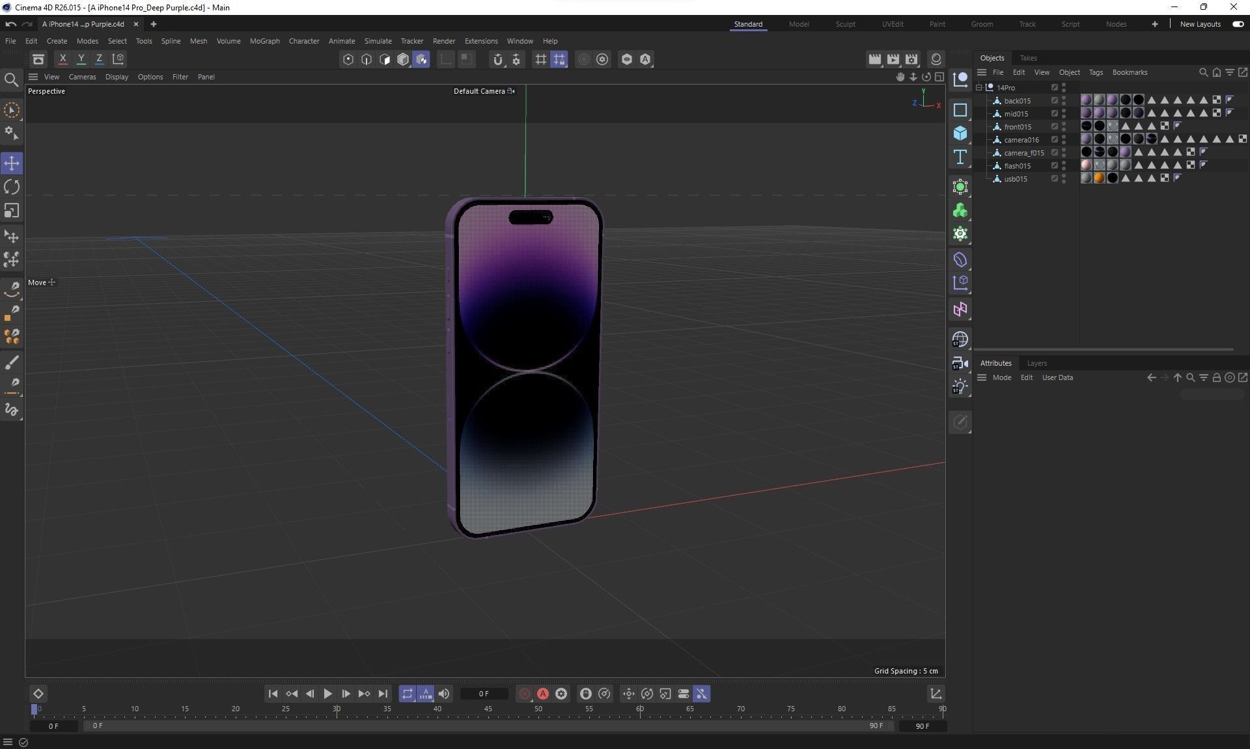Click orange material tag on usb015
1250x749 pixels.
[x=1099, y=178]
